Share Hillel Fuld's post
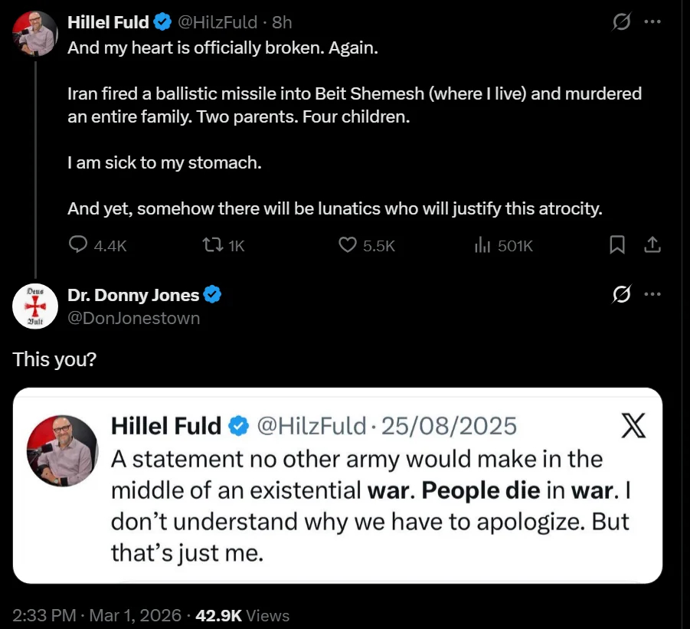Viewport: 690px width, 629px height. pyautogui.click(x=652, y=245)
